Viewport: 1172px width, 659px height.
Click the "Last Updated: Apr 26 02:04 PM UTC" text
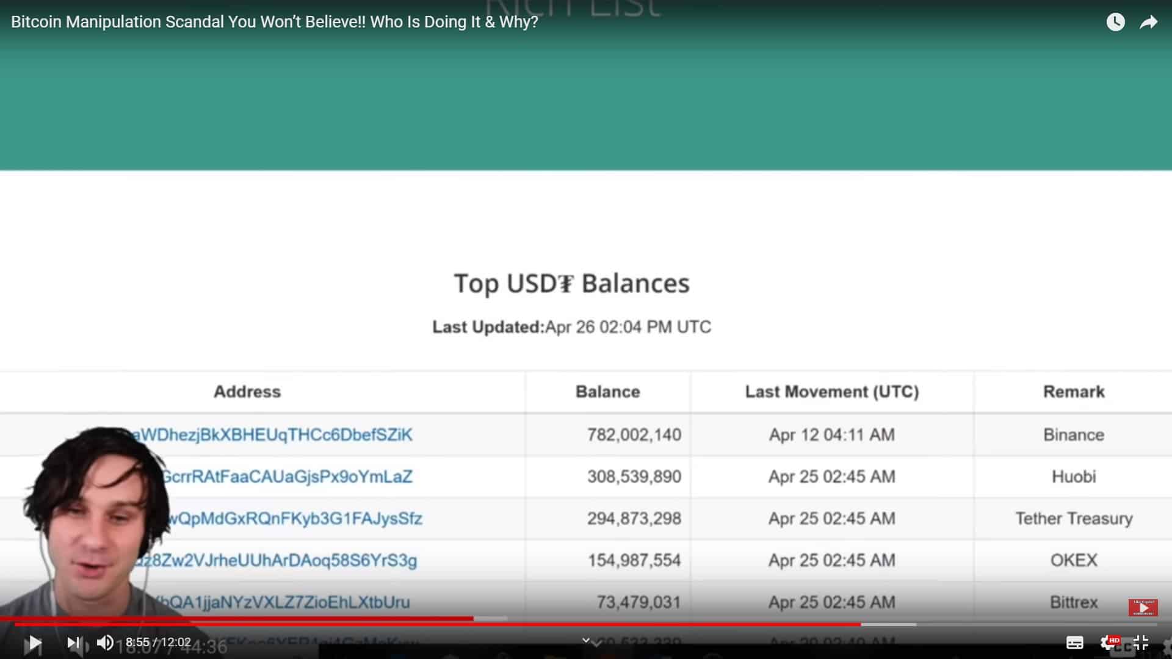point(572,327)
